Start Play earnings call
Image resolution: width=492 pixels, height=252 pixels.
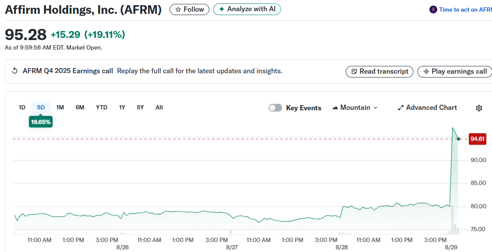click(x=455, y=72)
